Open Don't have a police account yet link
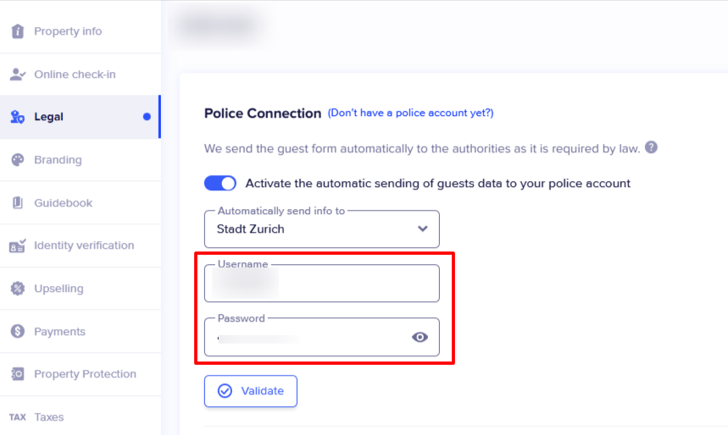The height and width of the screenshot is (435, 728). coord(410,113)
